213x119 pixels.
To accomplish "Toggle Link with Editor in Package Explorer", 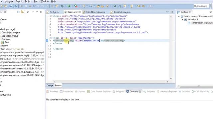I will (22, 12).
